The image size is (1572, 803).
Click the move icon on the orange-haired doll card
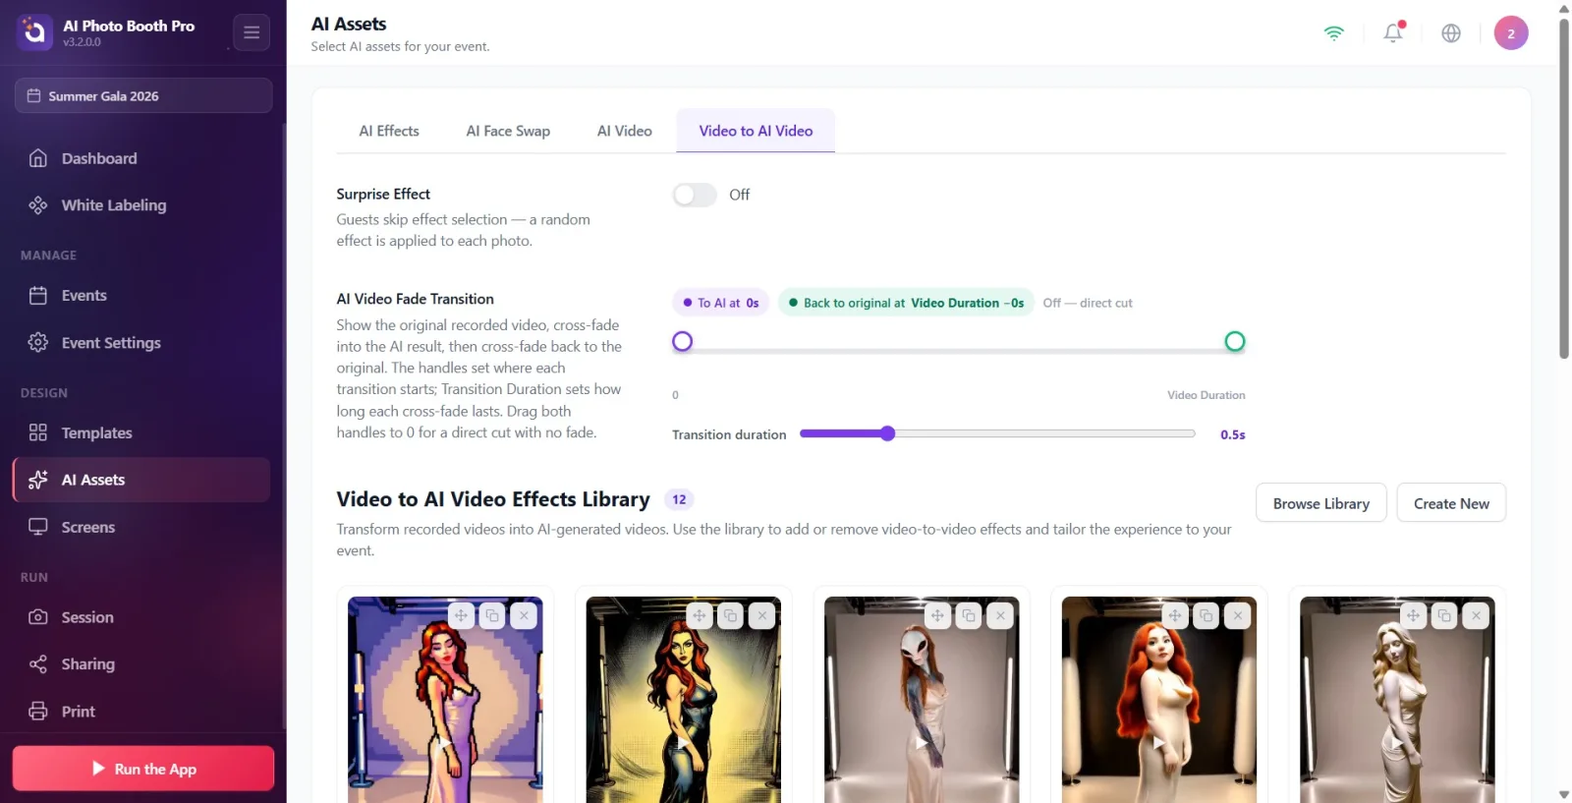[1175, 615]
